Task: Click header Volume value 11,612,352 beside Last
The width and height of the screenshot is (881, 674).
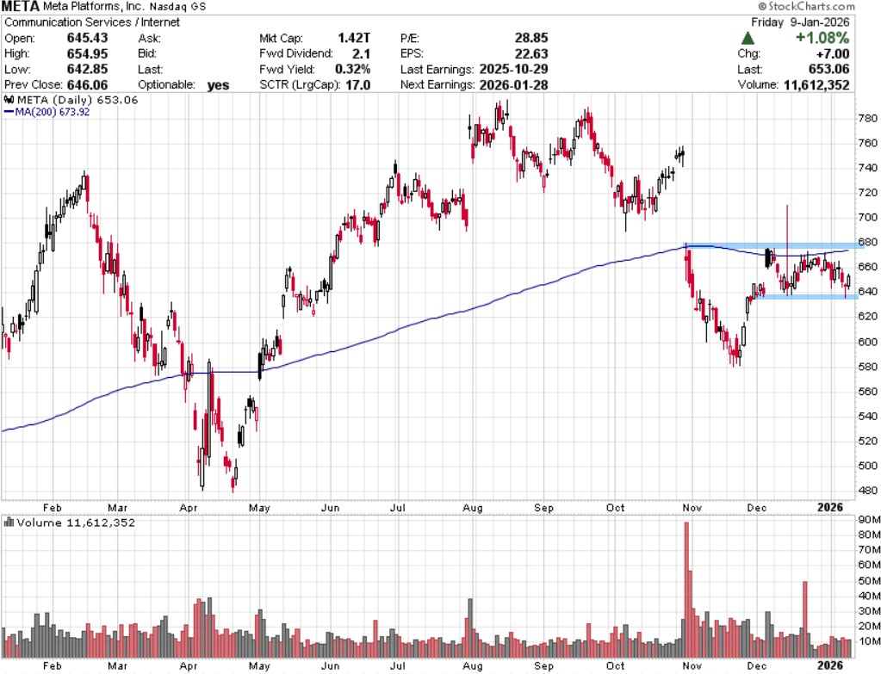Action: click(816, 85)
